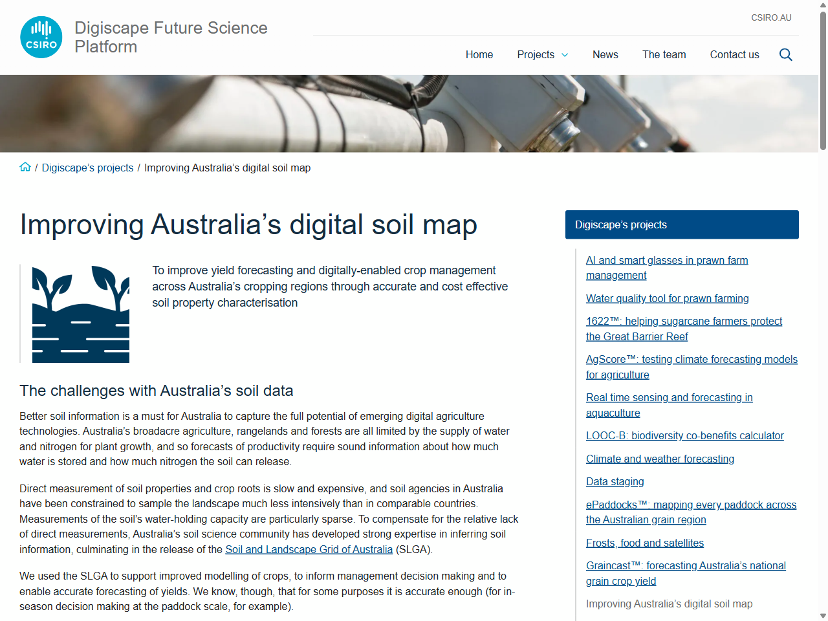Open The team menu item
Screen dimensions: 828x621
point(664,55)
